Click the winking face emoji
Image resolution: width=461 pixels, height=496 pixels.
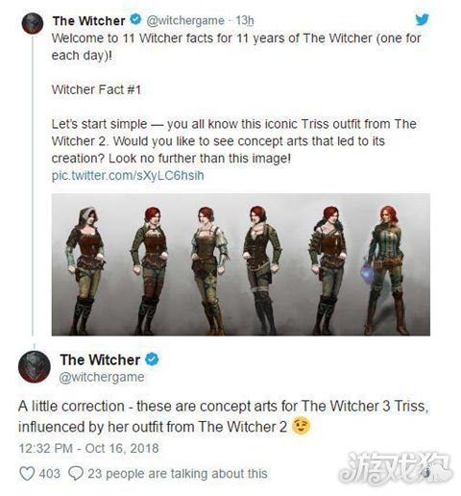tap(301, 426)
